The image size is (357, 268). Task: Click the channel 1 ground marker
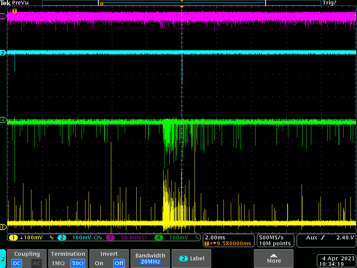tap(3, 227)
